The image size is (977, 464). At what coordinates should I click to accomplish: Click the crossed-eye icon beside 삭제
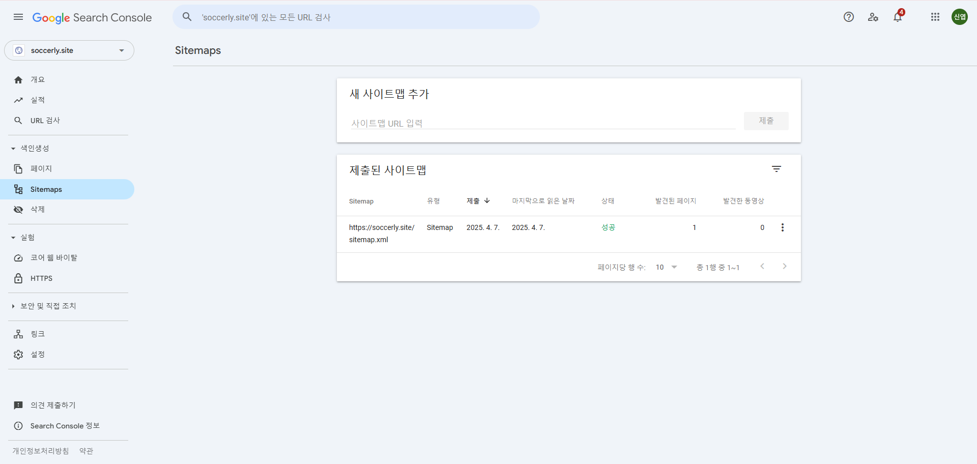coord(18,210)
